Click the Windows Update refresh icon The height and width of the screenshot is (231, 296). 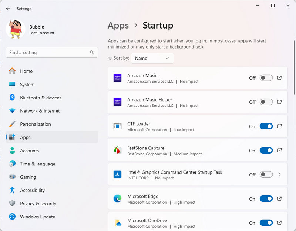(x=12, y=217)
